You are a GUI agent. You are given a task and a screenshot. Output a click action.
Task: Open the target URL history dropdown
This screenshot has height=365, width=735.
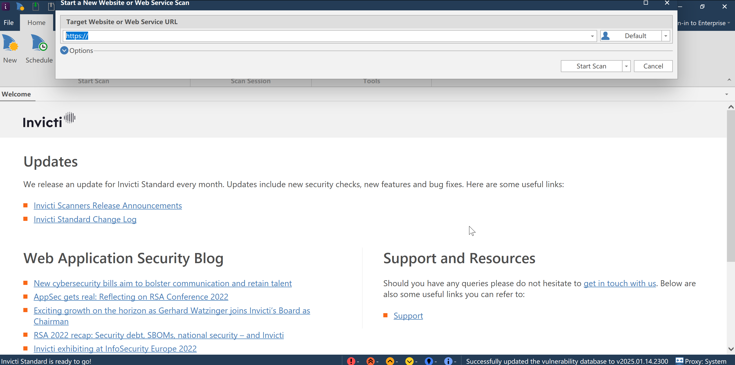point(592,36)
